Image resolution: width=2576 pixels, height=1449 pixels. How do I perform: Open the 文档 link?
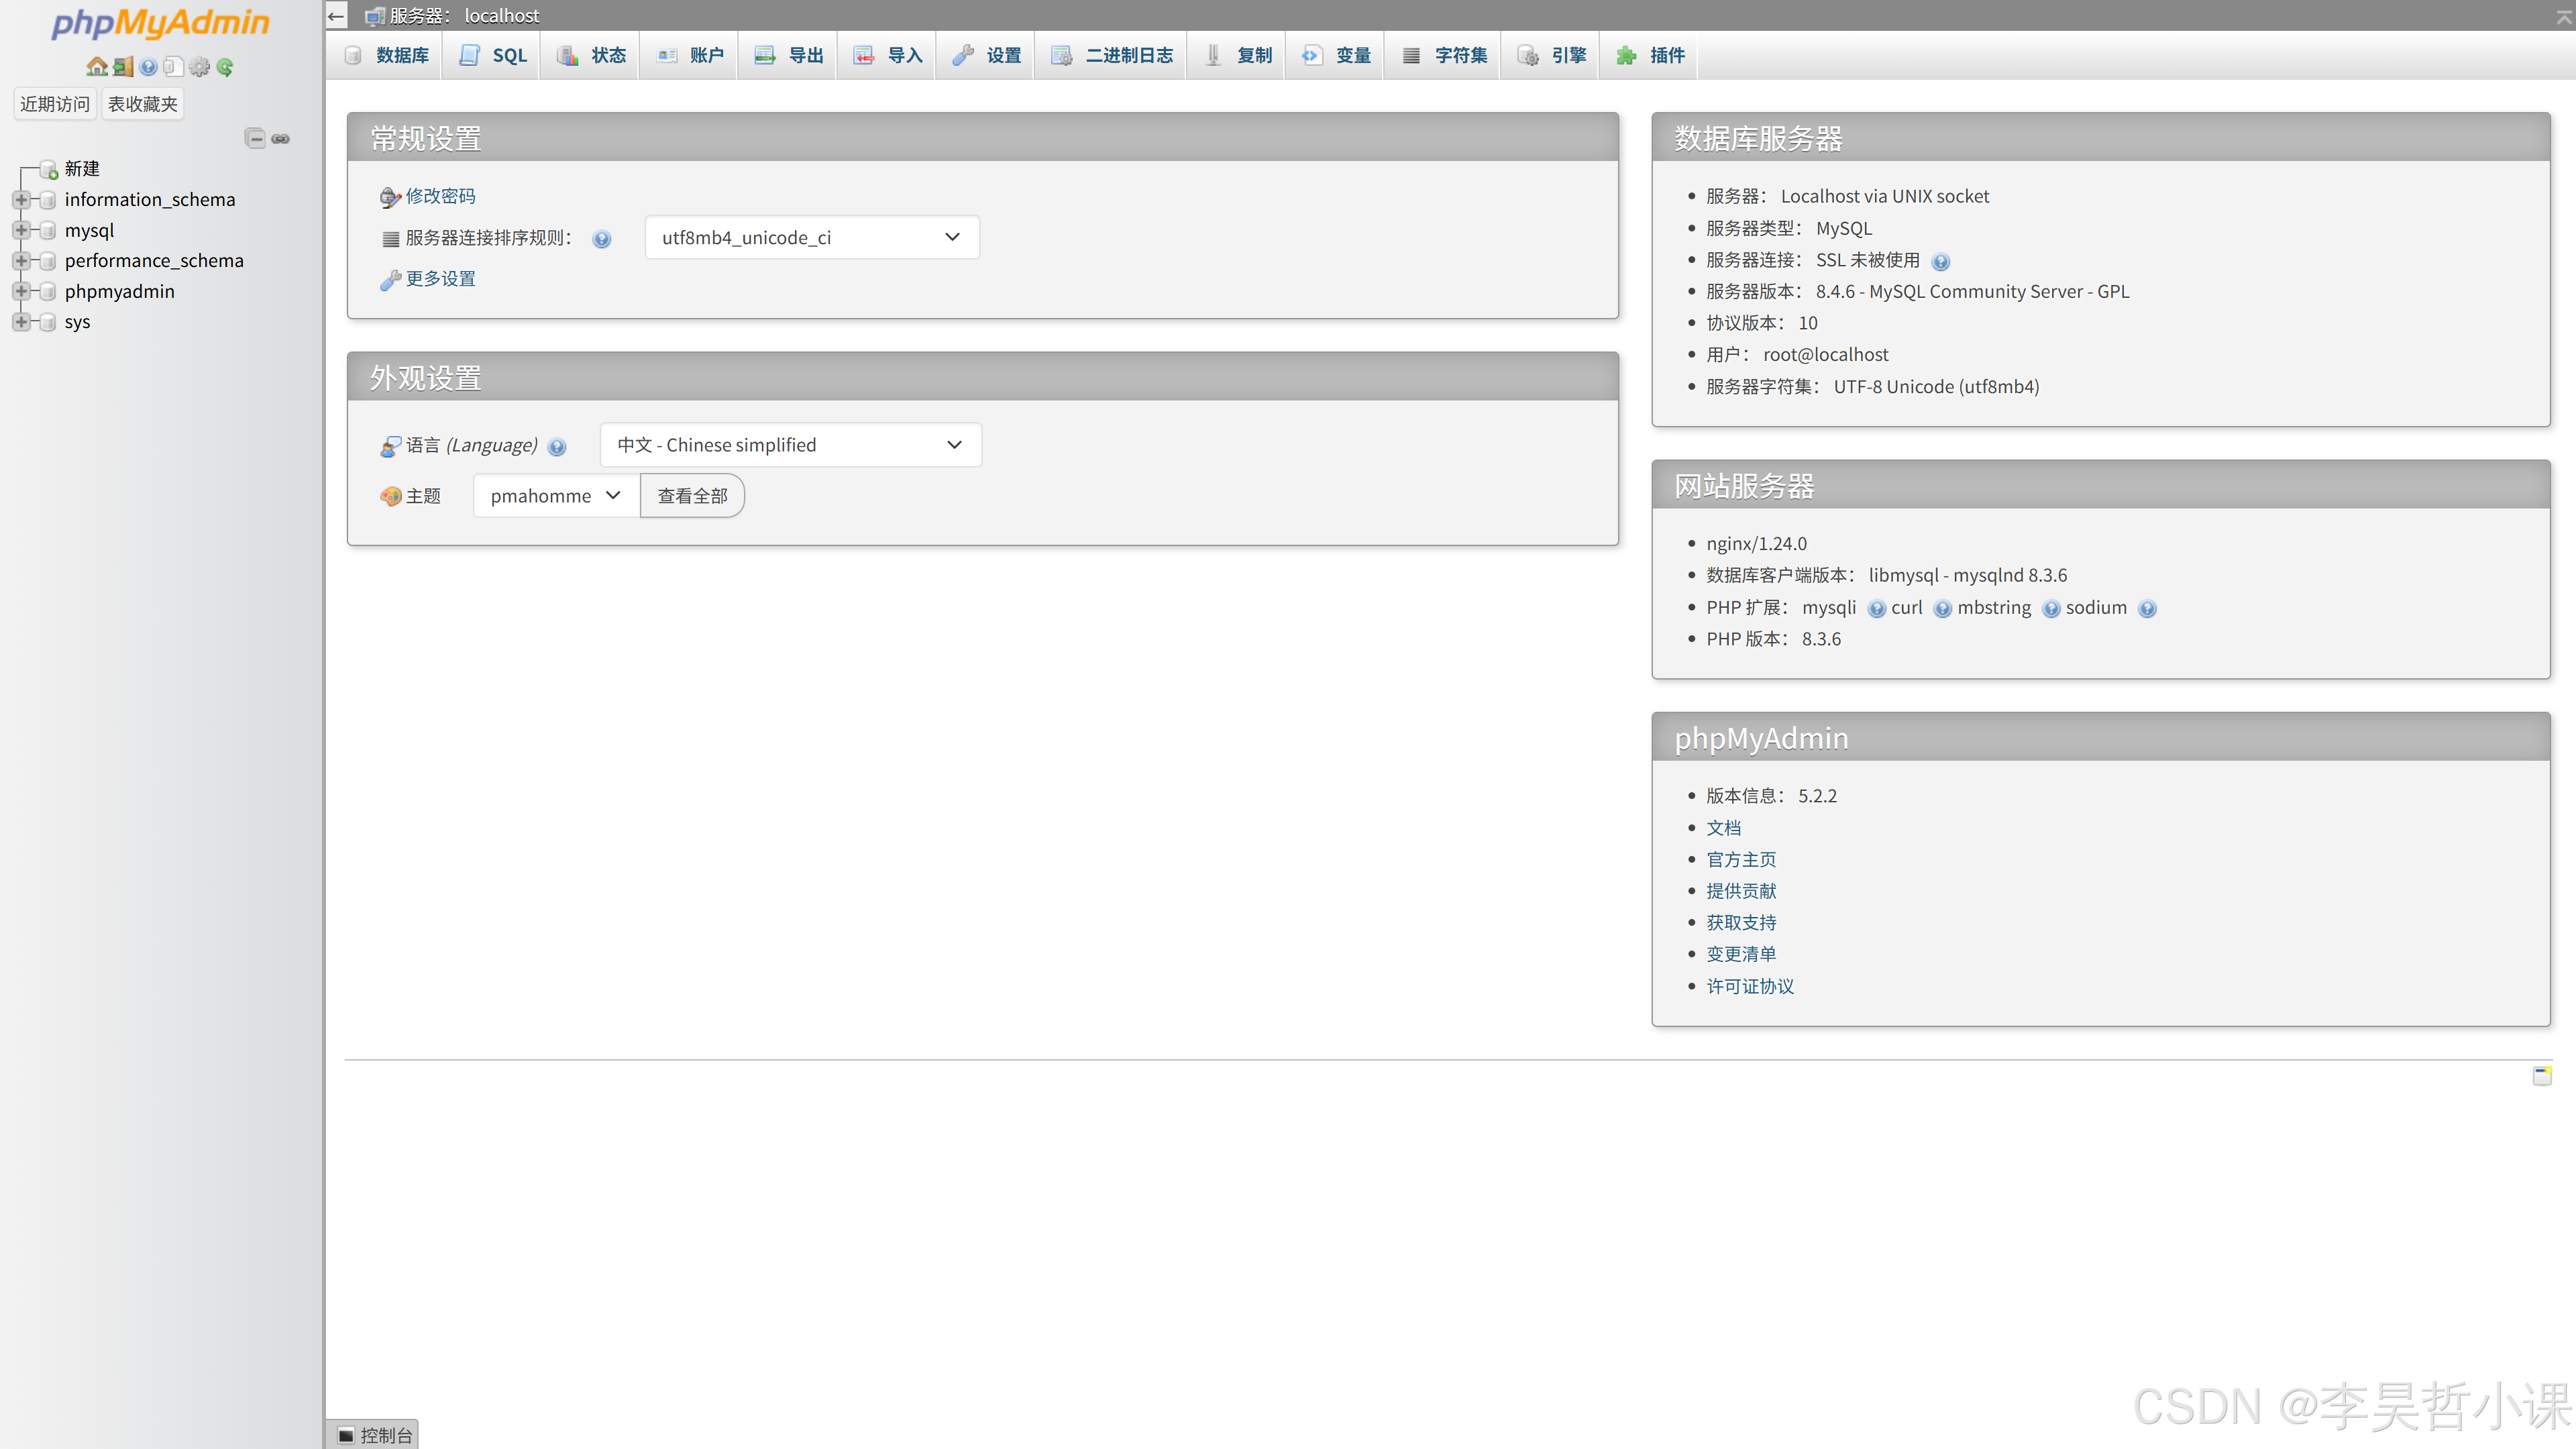(x=1724, y=828)
